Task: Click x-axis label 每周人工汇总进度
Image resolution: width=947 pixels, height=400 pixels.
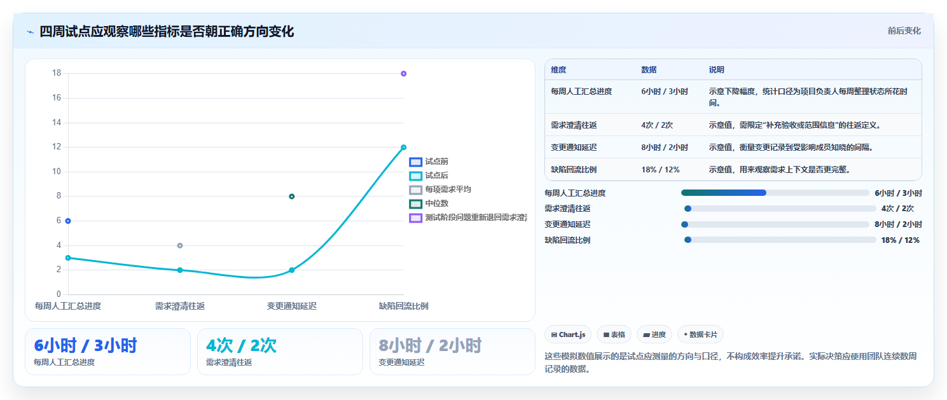Action: (x=68, y=306)
